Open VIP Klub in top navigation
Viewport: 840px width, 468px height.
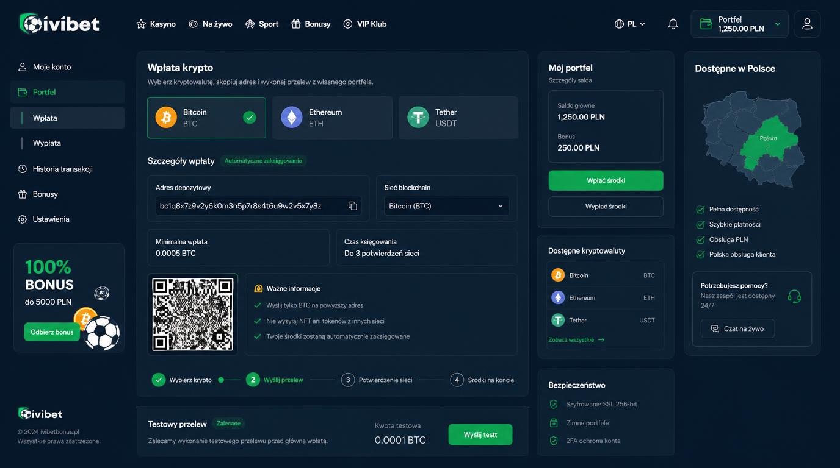(365, 24)
